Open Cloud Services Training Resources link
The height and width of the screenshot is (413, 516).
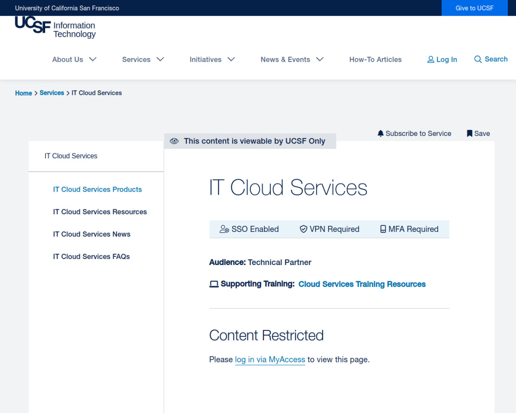pos(362,284)
